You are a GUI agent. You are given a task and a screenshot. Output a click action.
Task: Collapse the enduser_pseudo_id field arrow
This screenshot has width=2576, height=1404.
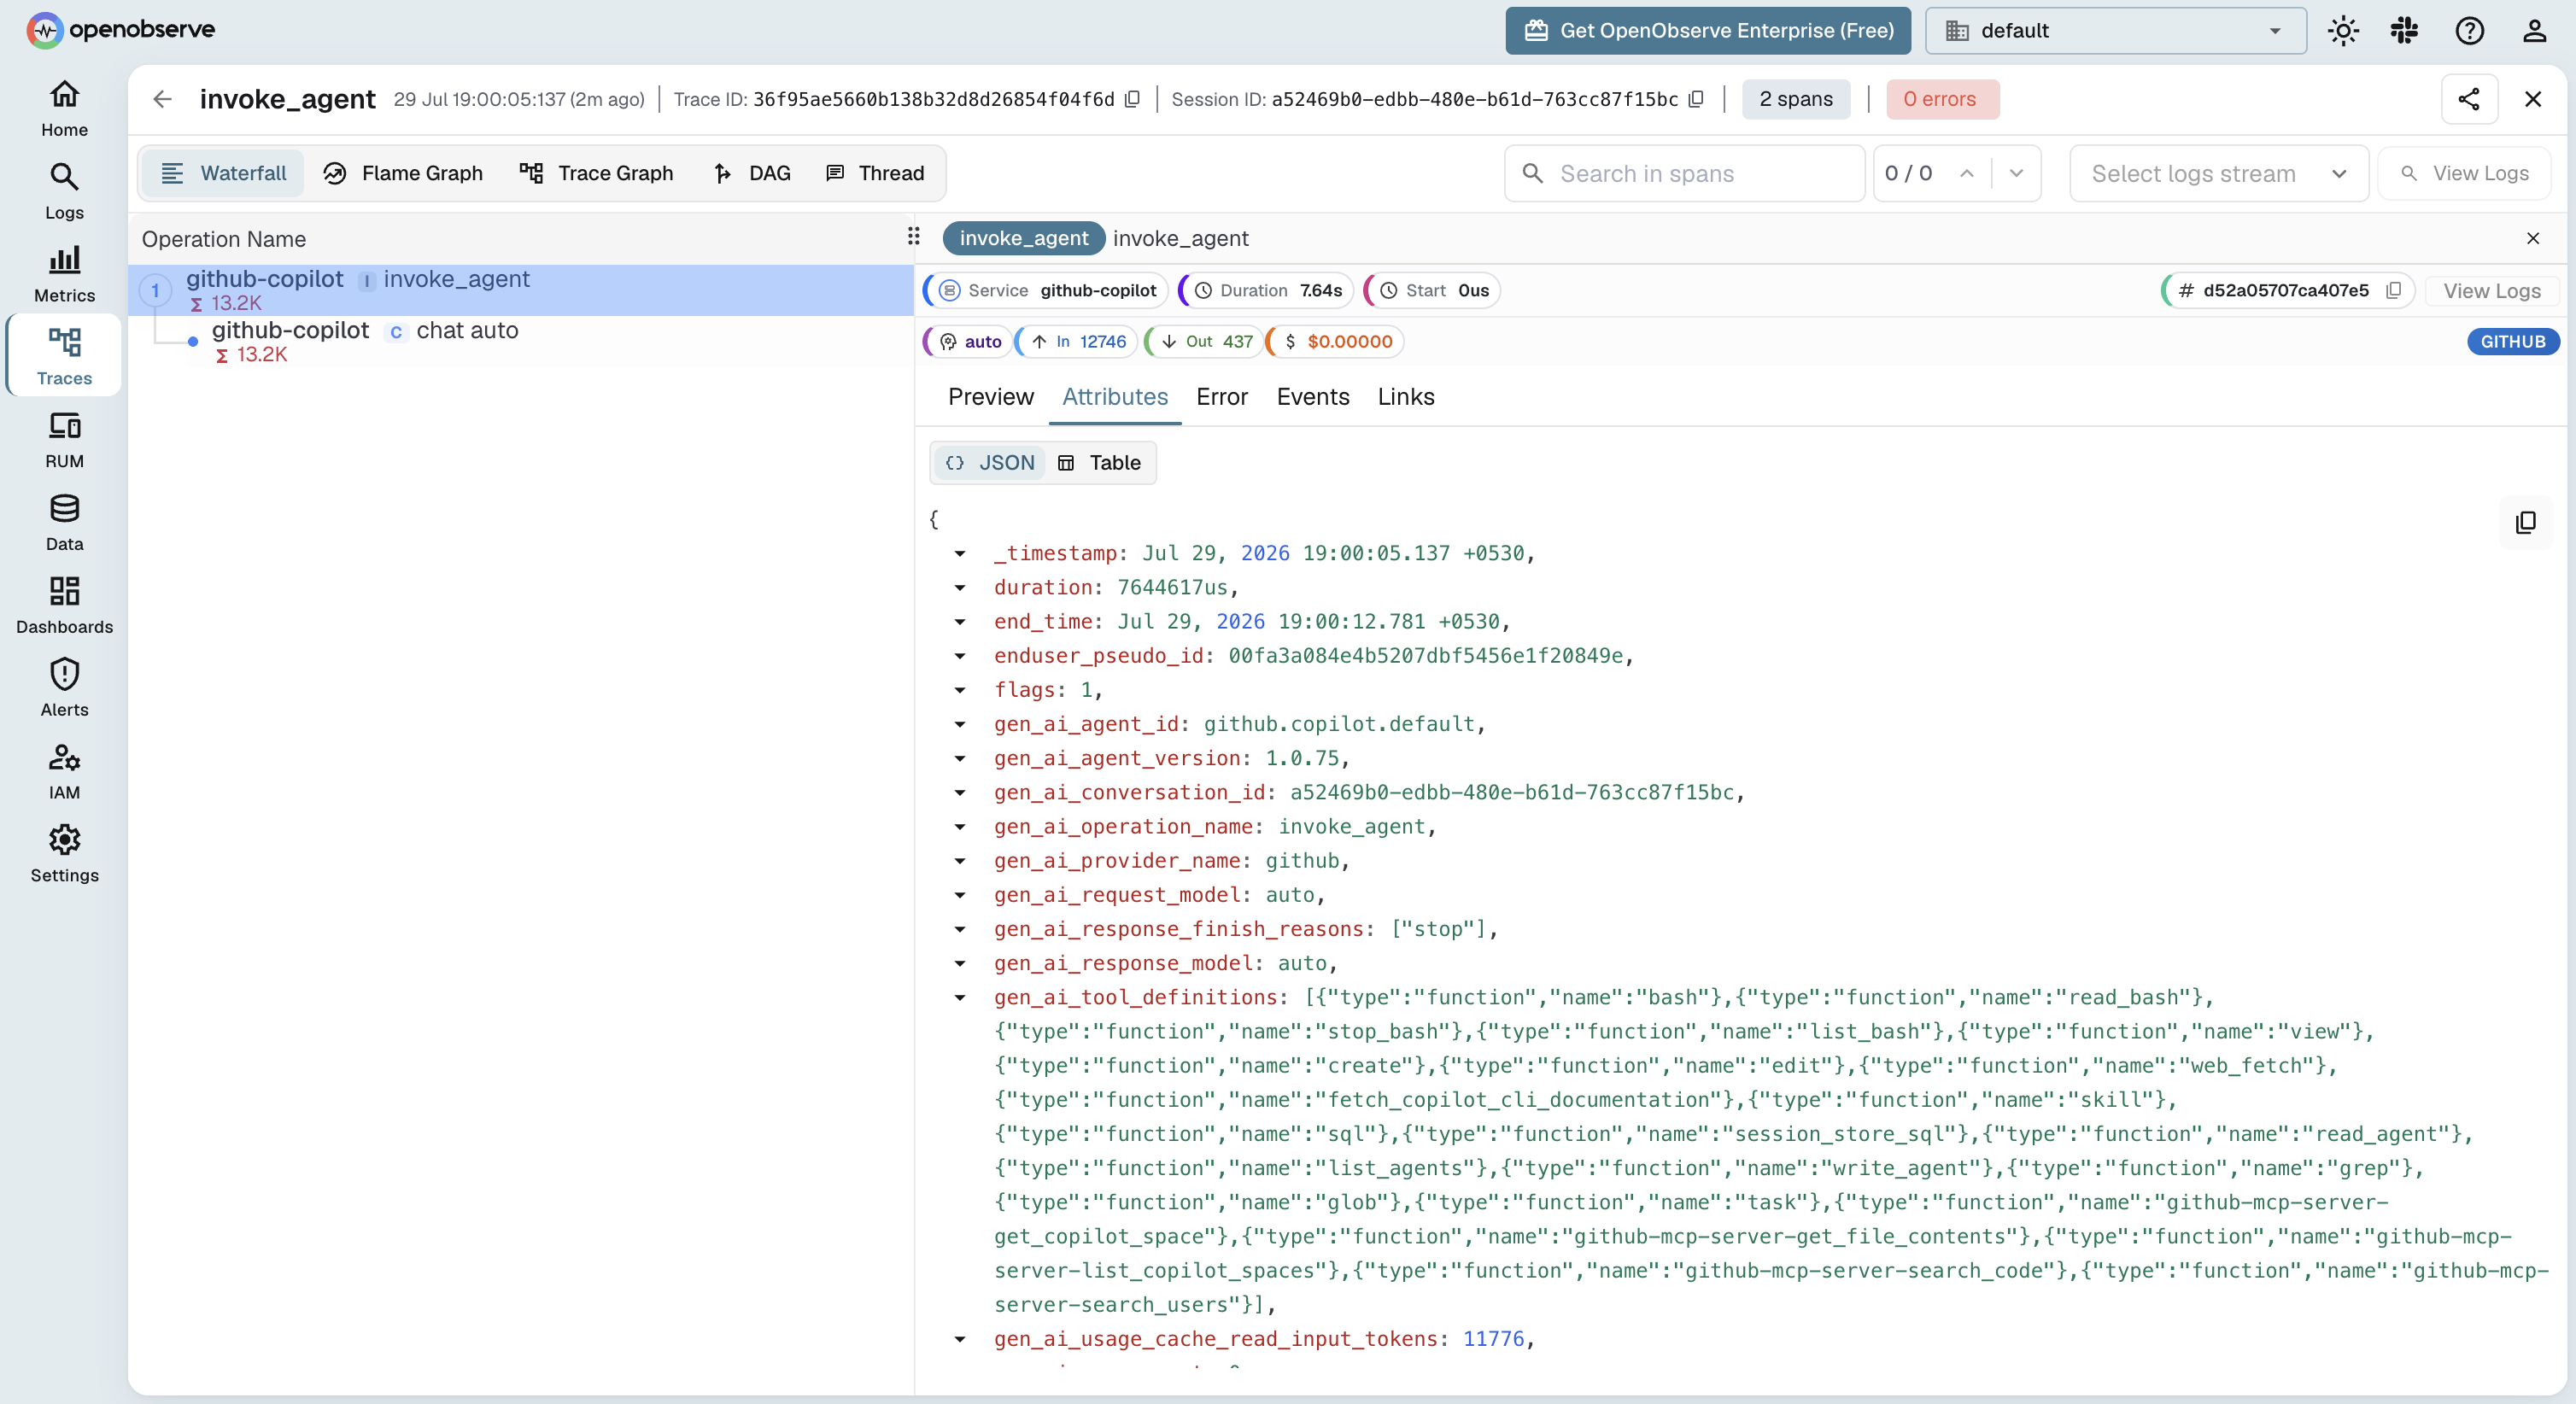pos(960,656)
